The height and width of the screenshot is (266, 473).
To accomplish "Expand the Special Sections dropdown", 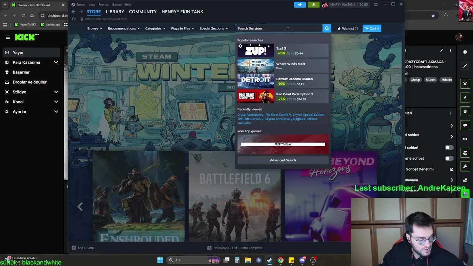I will [214, 28].
